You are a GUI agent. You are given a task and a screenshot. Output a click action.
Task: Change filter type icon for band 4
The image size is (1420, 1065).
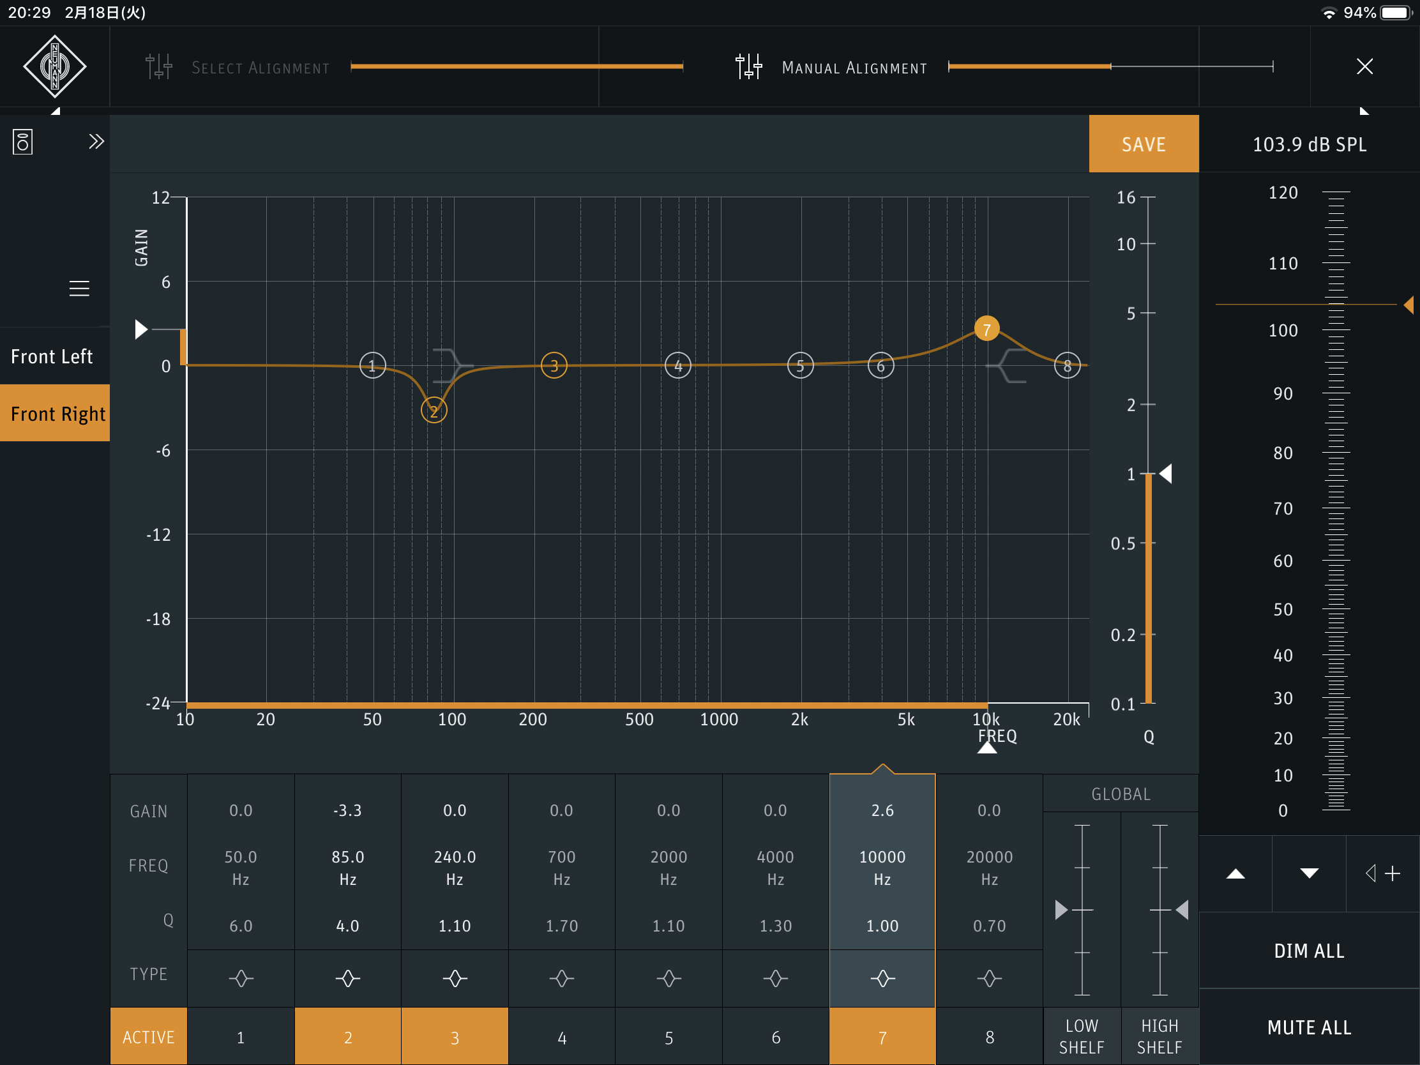[x=562, y=978]
